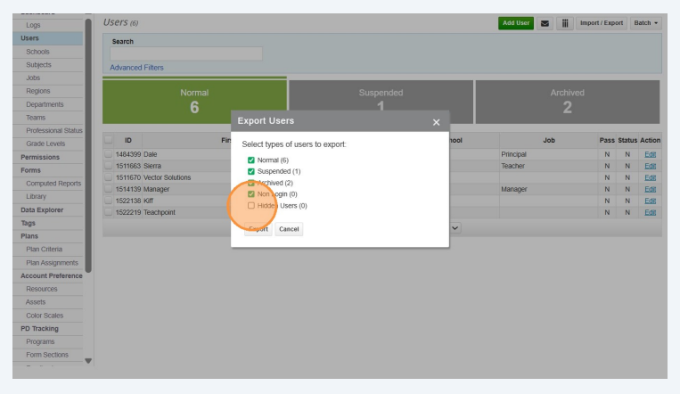This screenshot has width=680, height=394.
Task: Open Tags in the sidebar
Action: (x=29, y=223)
